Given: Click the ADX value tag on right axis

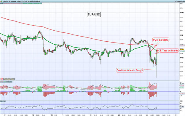Looking at the screenshot, I should [182, 84].
